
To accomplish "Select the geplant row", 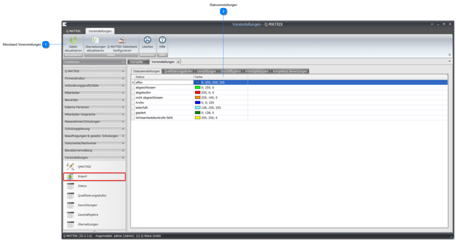I will click(x=290, y=113).
